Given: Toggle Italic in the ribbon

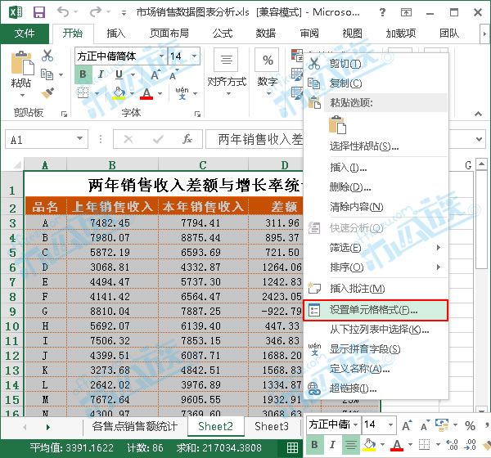Looking at the screenshot, I should pyautogui.click(x=101, y=74).
